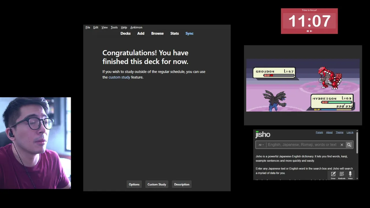
Task: Open the Jisho Theme link
Action: 339,132
